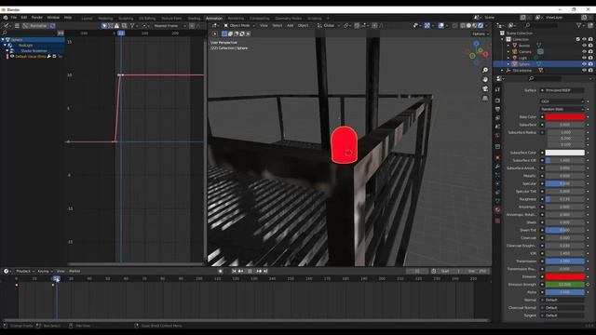Open the Material properties tab icon
This screenshot has height=335, width=596.
[497, 209]
